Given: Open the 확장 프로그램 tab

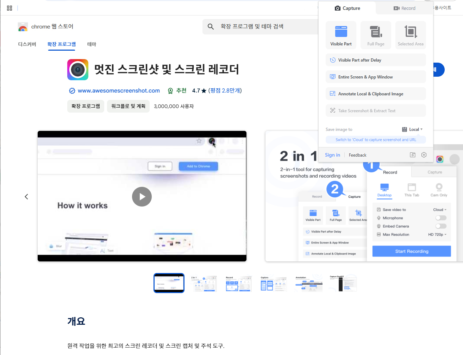Looking at the screenshot, I should click(62, 44).
